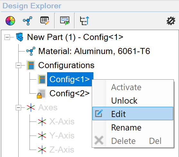Select the Configurations tree label

click(66, 65)
